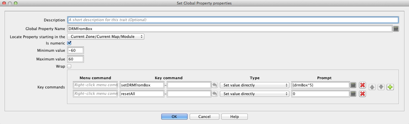Open Help for this trait

[234, 116]
